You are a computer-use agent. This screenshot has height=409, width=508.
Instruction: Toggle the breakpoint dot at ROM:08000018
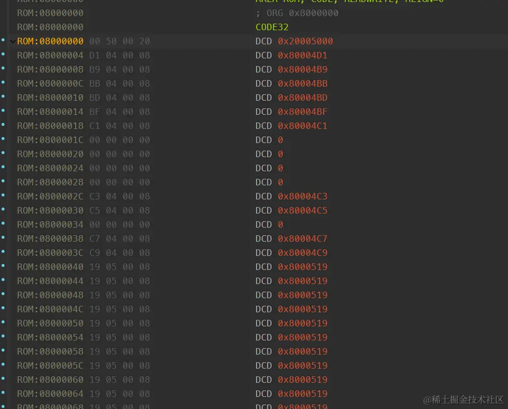3,125
